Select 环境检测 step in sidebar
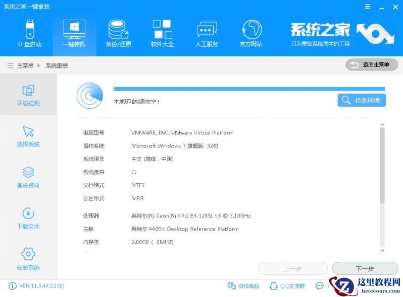 click(x=28, y=95)
